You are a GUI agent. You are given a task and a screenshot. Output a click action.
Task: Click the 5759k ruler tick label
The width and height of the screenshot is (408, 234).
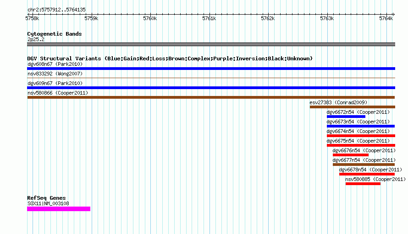[x=91, y=18]
